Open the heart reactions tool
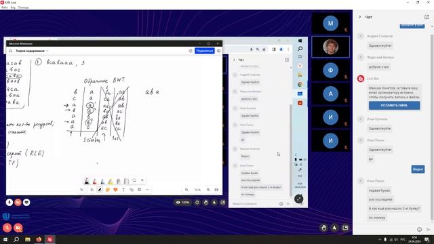This screenshot has width=434, height=244. click(x=116, y=190)
